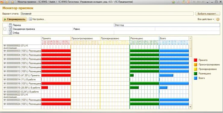Open the calculator icon in title bar
The width and height of the screenshot is (223, 113).
184,2
